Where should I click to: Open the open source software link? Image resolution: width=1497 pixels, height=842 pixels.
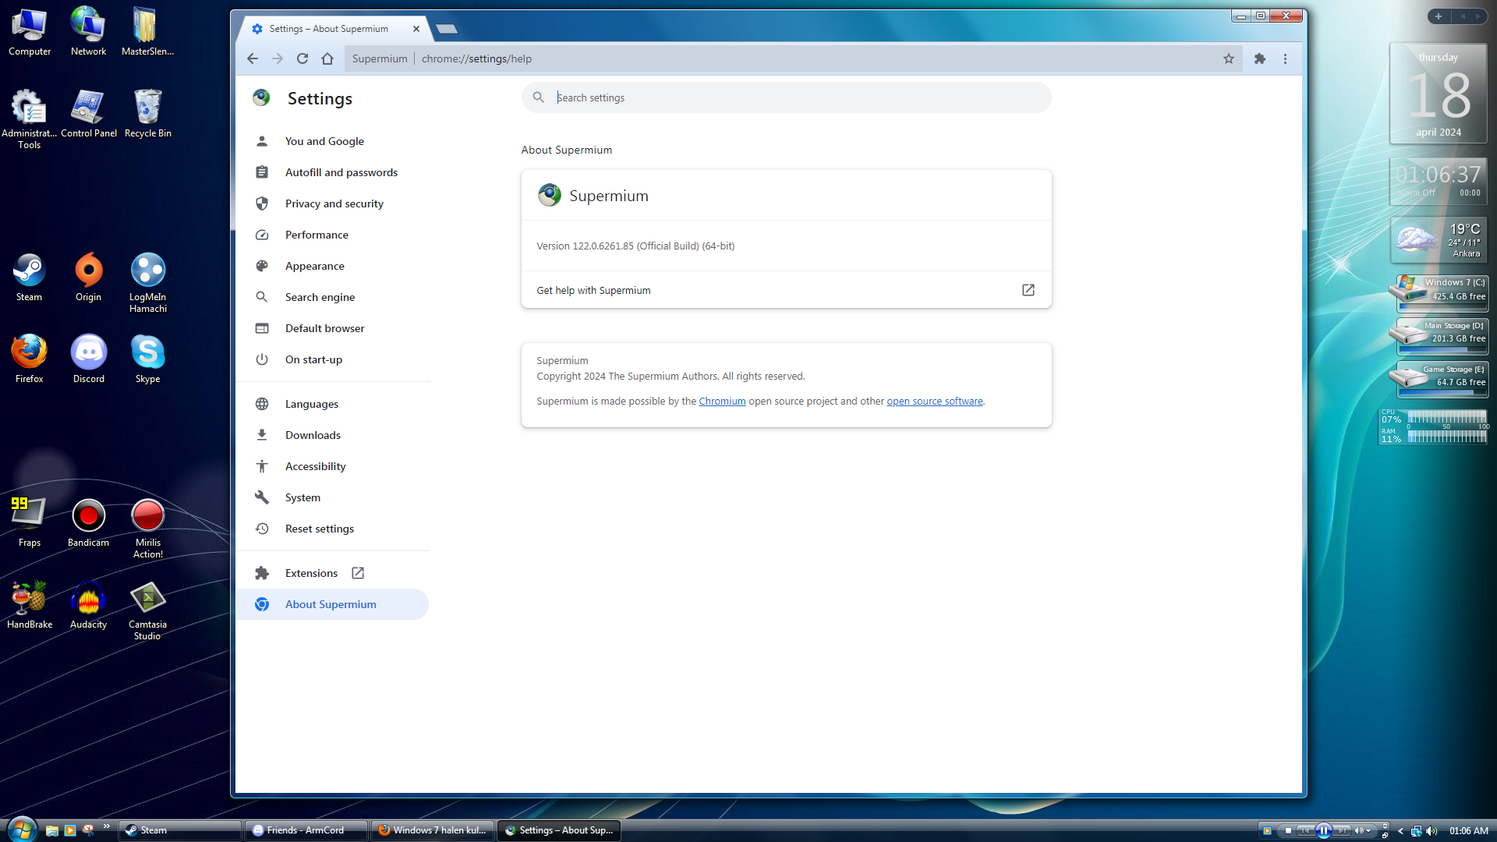(x=934, y=402)
